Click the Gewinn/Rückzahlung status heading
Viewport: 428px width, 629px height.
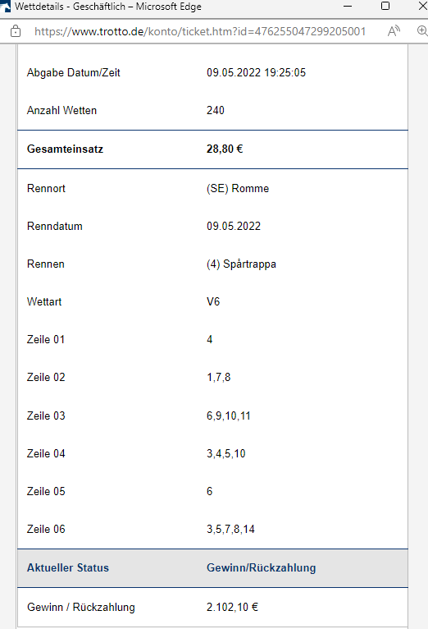click(261, 568)
